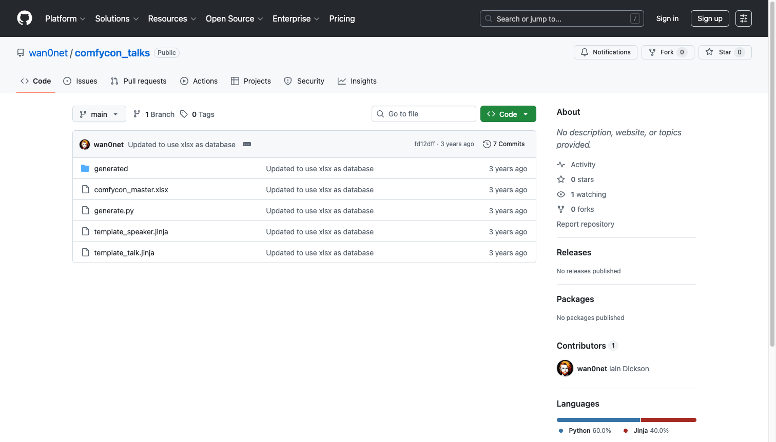Viewport: 776px width, 442px height.
Task: Open the generated folder
Action: pos(111,169)
